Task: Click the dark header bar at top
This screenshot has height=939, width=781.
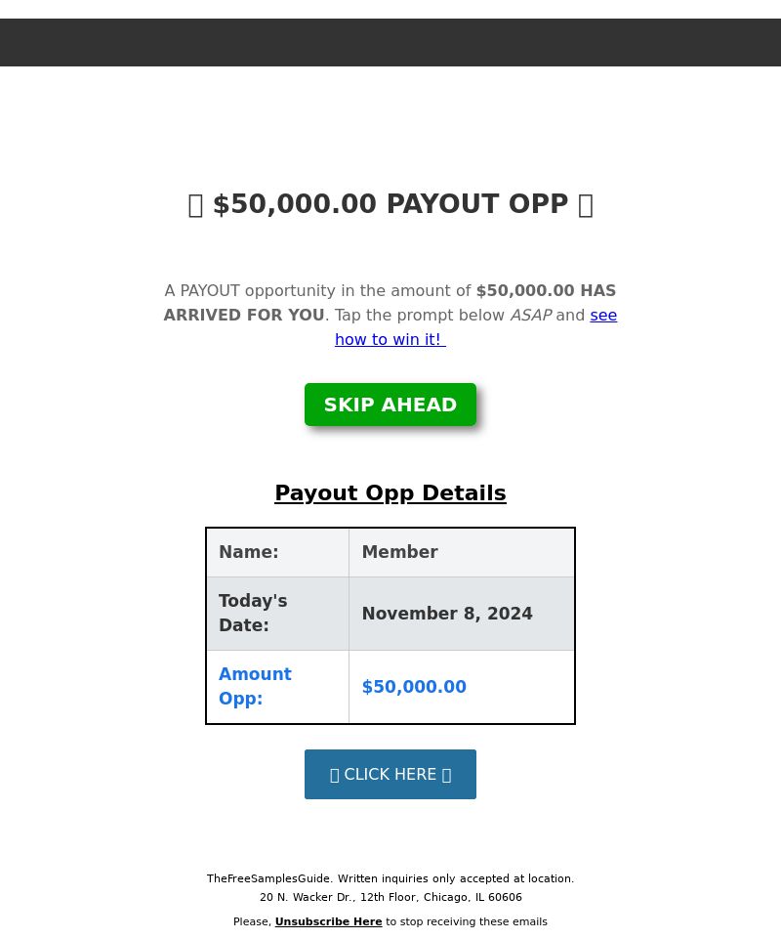Action: pyautogui.click(x=390, y=43)
